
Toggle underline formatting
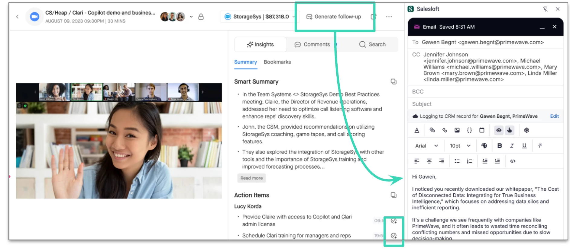click(524, 146)
